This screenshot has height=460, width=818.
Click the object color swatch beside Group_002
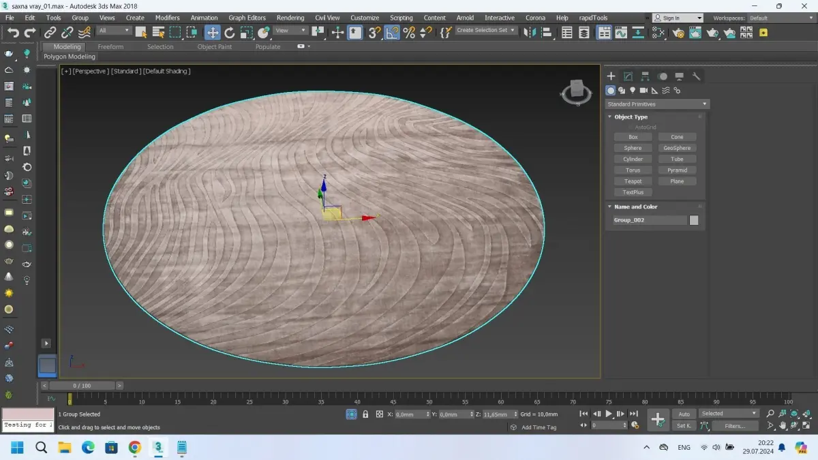coord(693,220)
